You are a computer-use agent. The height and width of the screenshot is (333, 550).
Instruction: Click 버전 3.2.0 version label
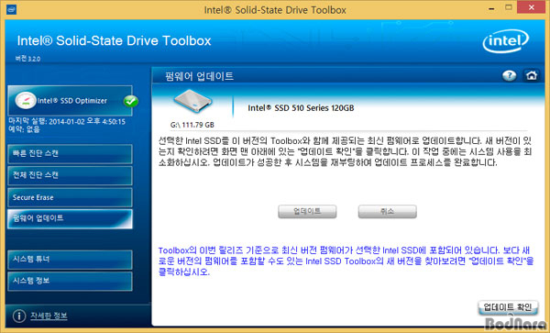pyautogui.click(x=27, y=59)
